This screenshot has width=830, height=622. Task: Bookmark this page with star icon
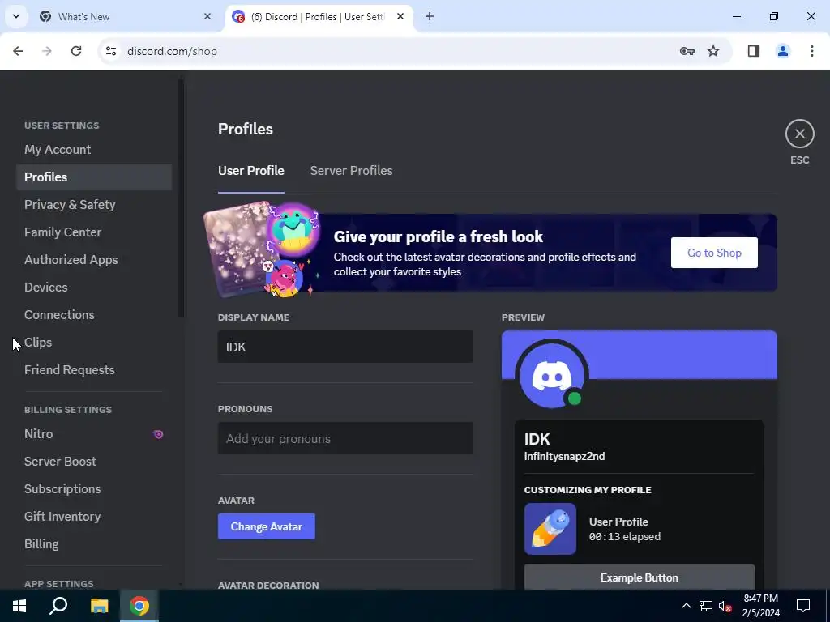713,51
